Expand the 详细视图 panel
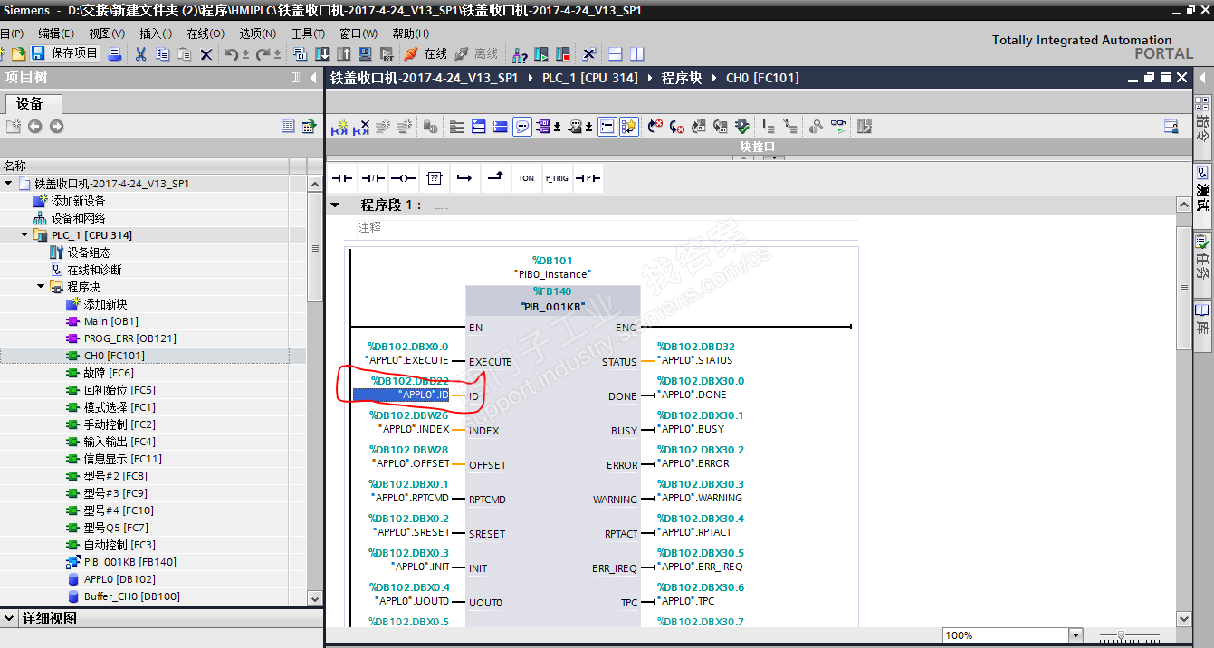 pos(9,619)
